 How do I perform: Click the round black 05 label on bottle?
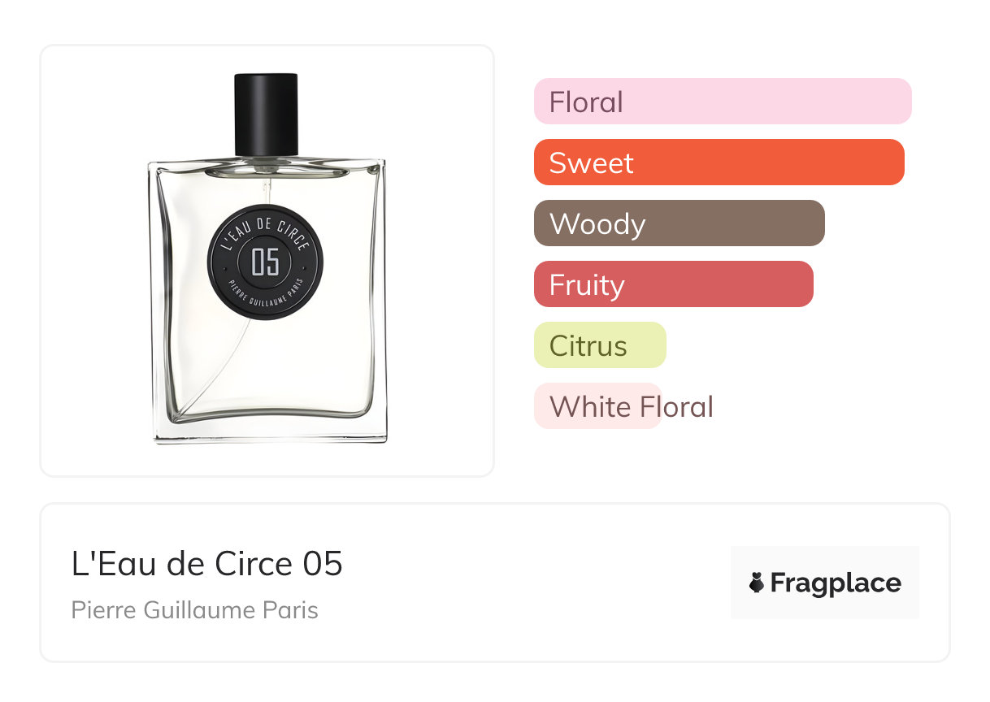[x=266, y=262]
